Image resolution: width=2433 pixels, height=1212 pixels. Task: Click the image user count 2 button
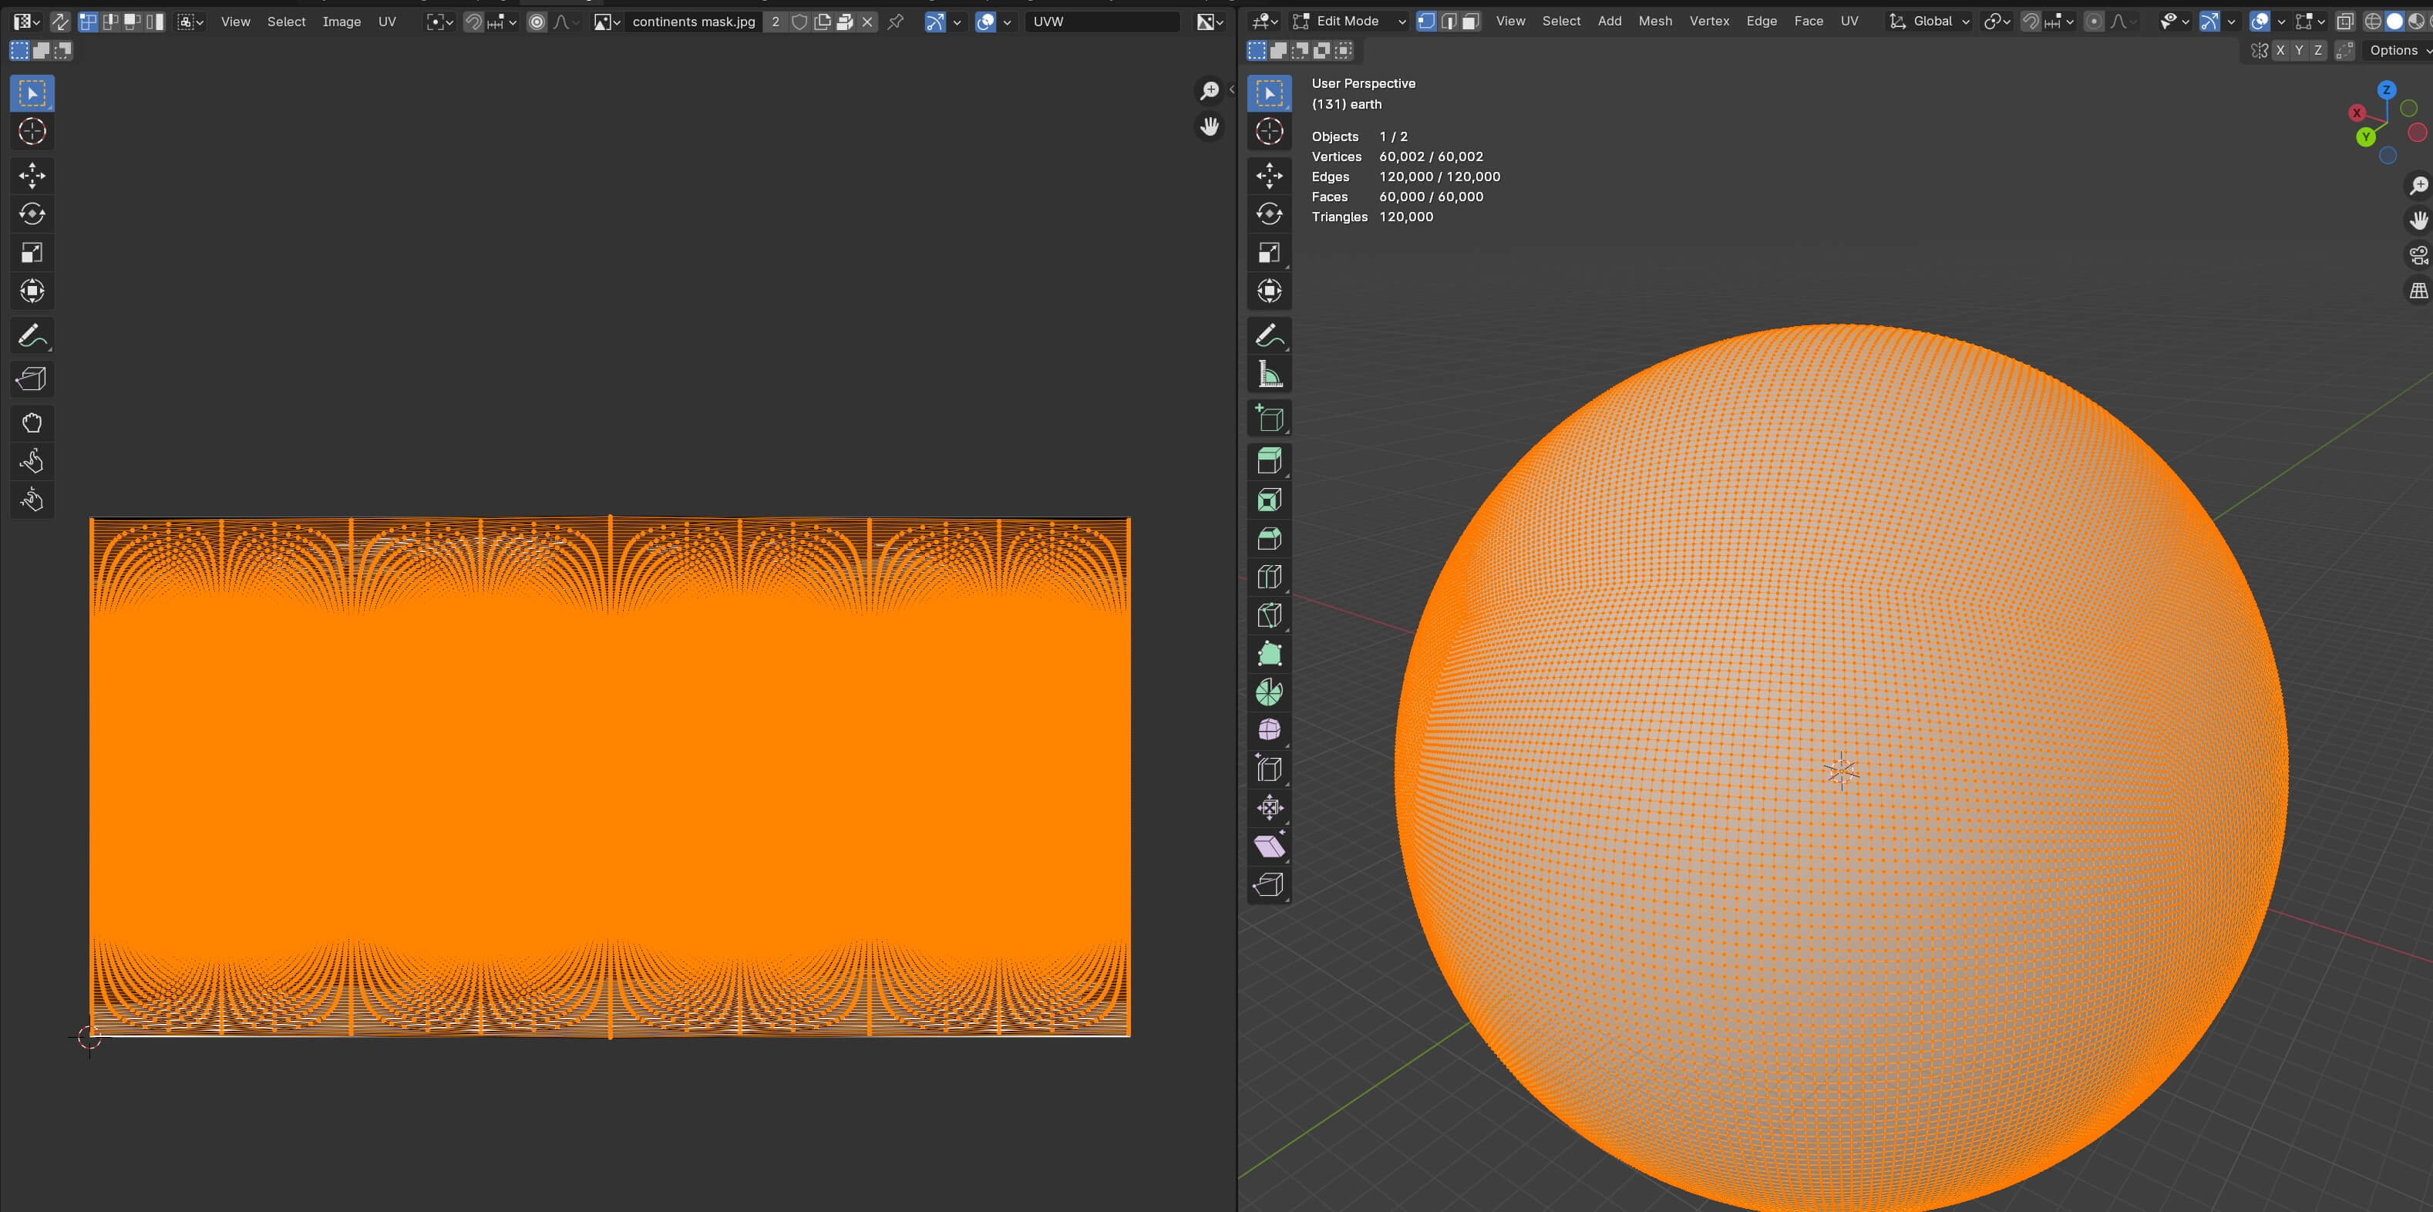tap(776, 21)
